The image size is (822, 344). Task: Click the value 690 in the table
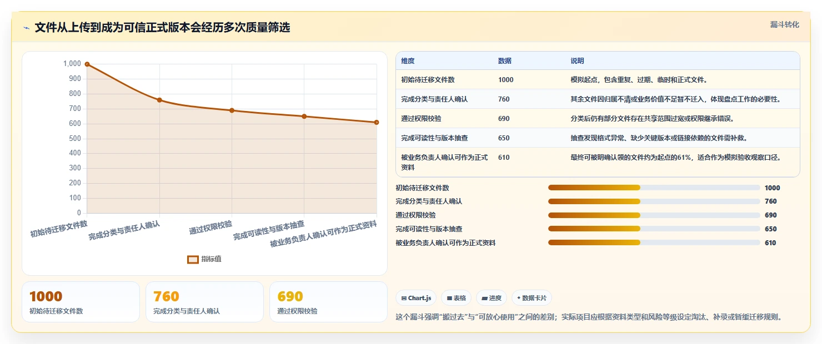pyautogui.click(x=504, y=119)
